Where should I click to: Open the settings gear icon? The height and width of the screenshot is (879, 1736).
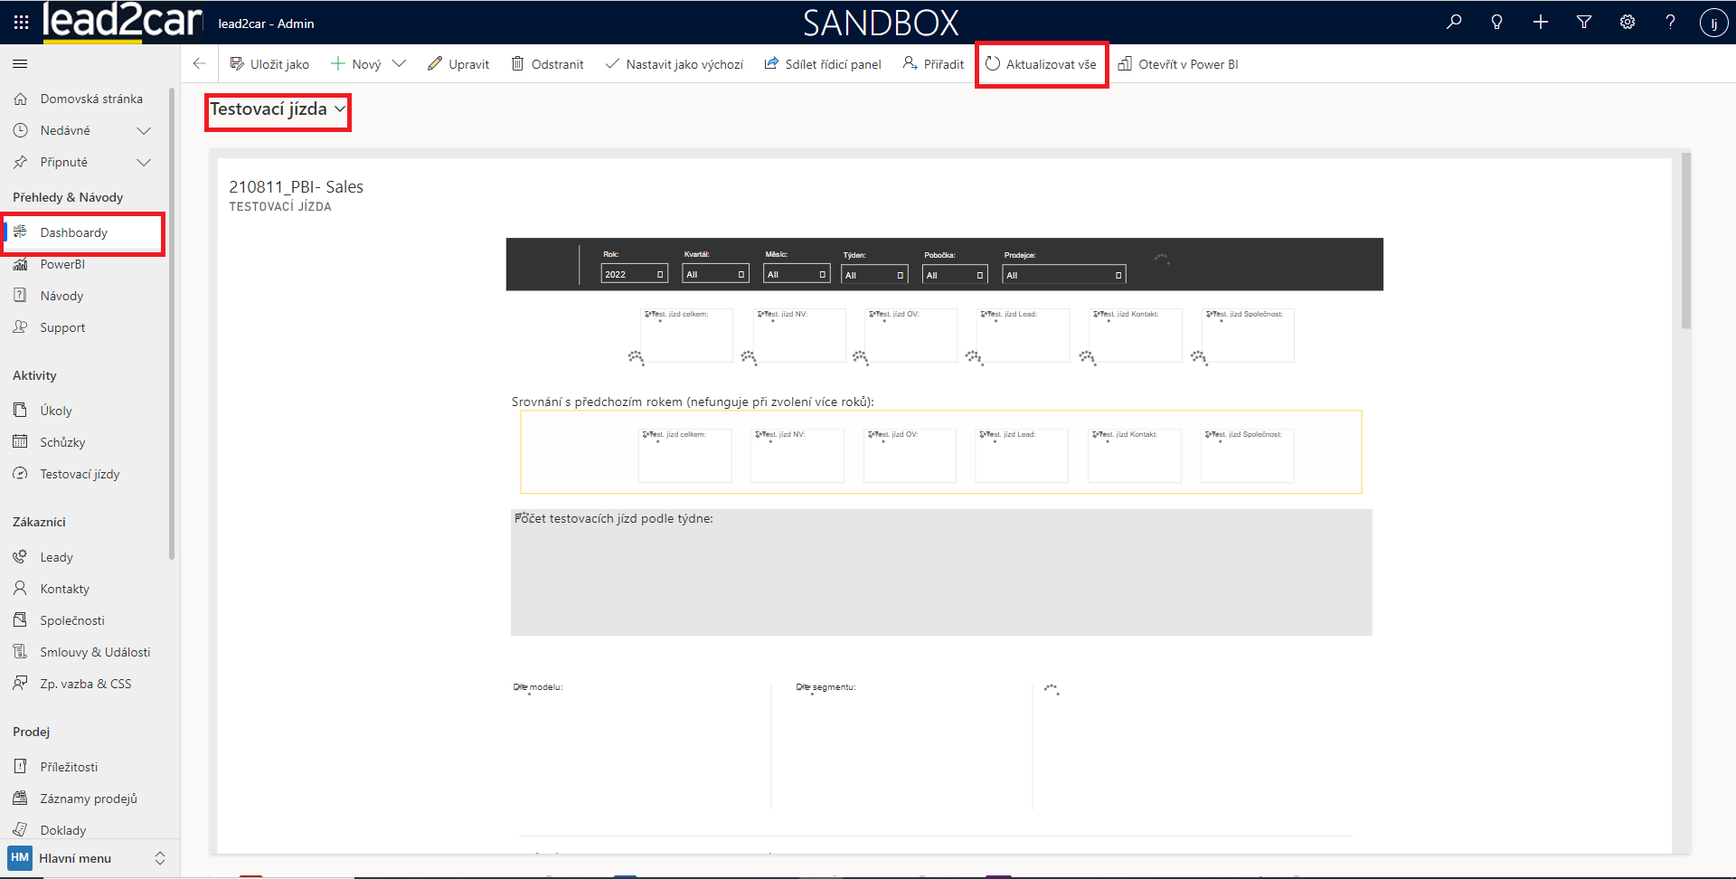click(1627, 23)
